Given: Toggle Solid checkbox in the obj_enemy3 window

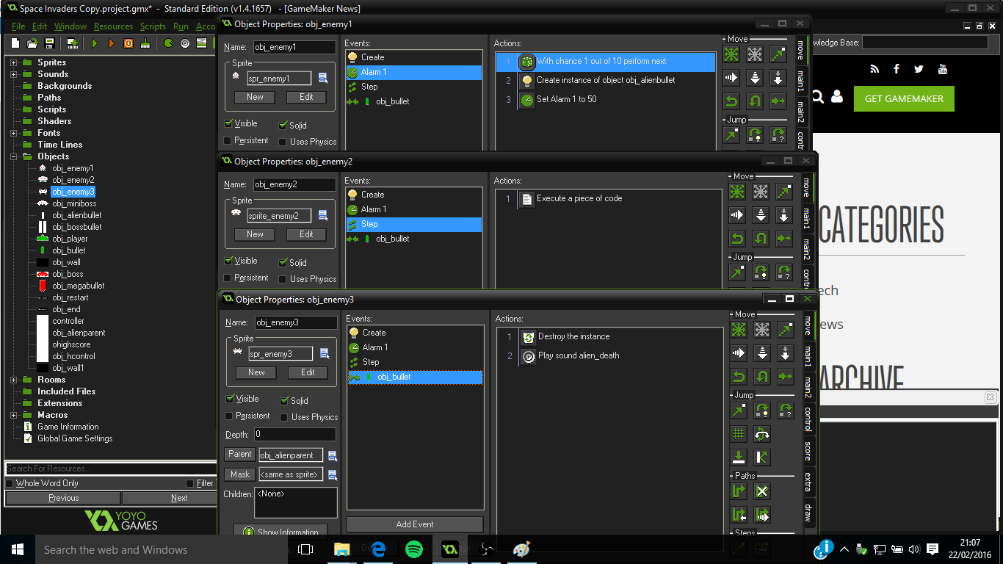Looking at the screenshot, I should coord(284,401).
